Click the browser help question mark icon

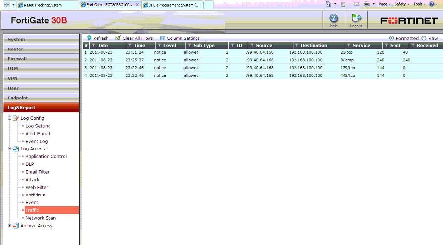point(431,4)
